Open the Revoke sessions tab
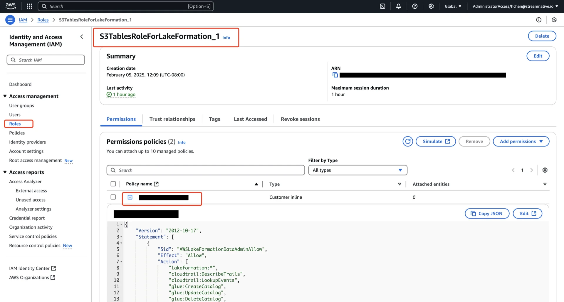Image resolution: width=564 pixels, height=302 pixels. point(300,119)
